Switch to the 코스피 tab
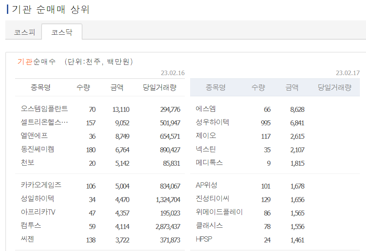Screen dimensions: 366x251 point(24,32)
